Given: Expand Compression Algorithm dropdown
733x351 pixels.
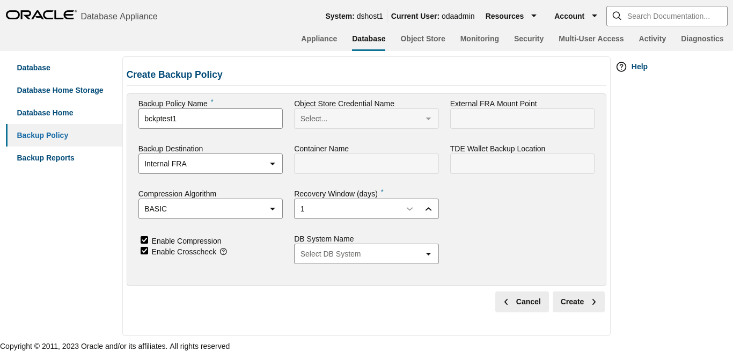Looking at the screenshot, I should pos(210,209).
